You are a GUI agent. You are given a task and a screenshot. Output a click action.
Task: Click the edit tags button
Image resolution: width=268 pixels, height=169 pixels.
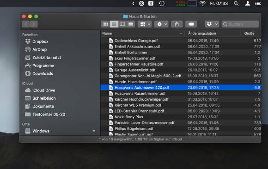191,24
